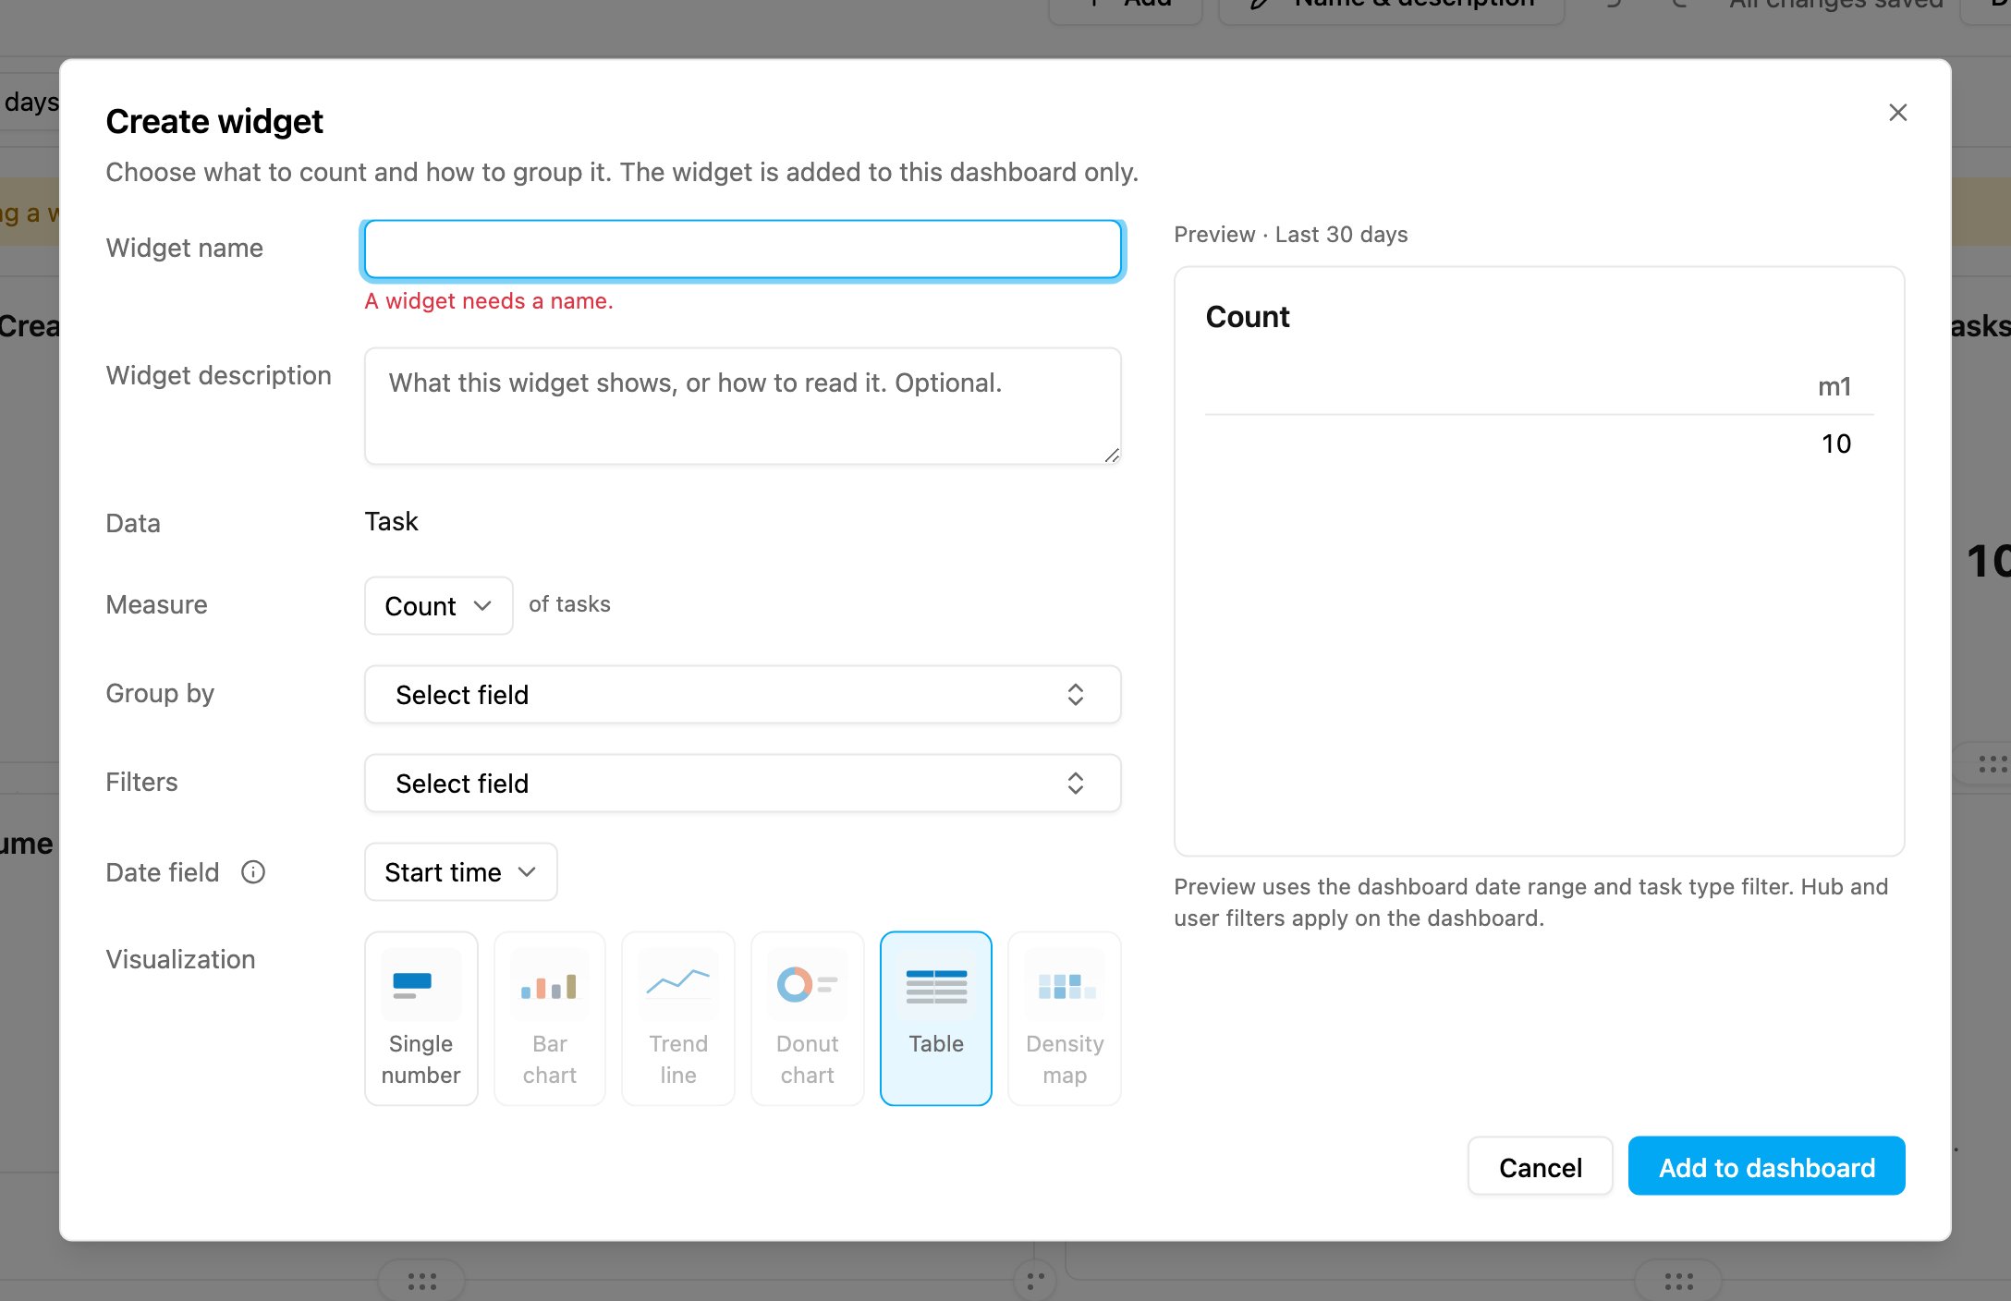The width and height of the screenshot is (2011, 1301).
Task: Click the 'of tasks' label
Action: pyautogui.click(x=569, y=604)
